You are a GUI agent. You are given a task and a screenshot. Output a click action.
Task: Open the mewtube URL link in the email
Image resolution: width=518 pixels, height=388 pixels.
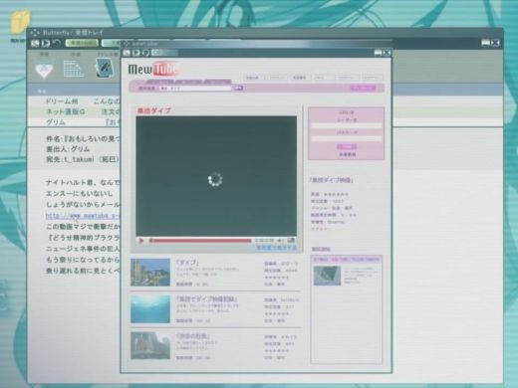(x=83, y=216)
